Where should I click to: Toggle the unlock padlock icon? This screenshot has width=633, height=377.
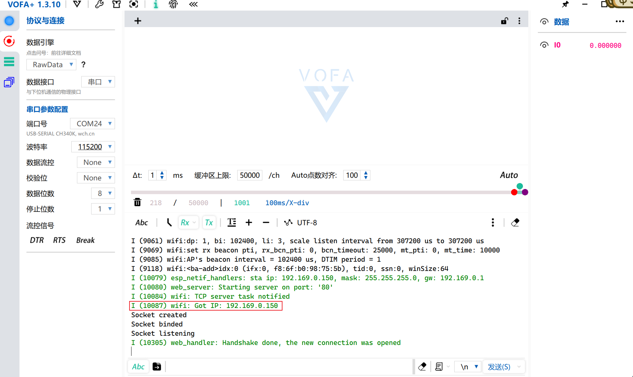[x=504, y=21]
